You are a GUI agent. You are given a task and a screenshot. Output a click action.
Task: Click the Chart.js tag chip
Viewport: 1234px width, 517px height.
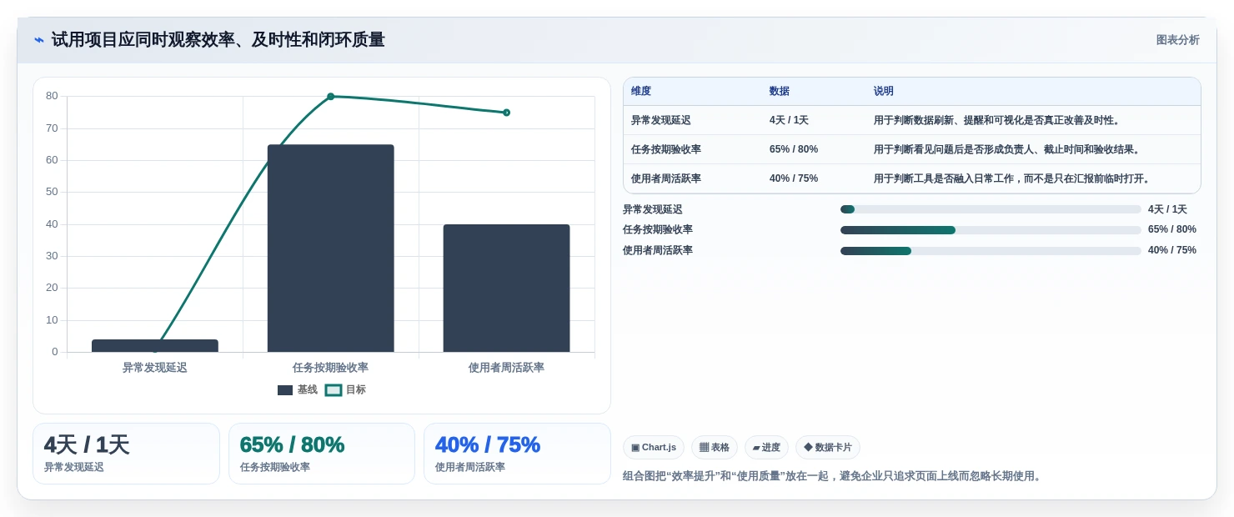point(654,448)
